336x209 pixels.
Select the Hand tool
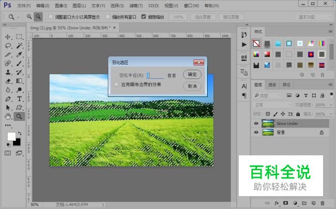pos(8,117)
